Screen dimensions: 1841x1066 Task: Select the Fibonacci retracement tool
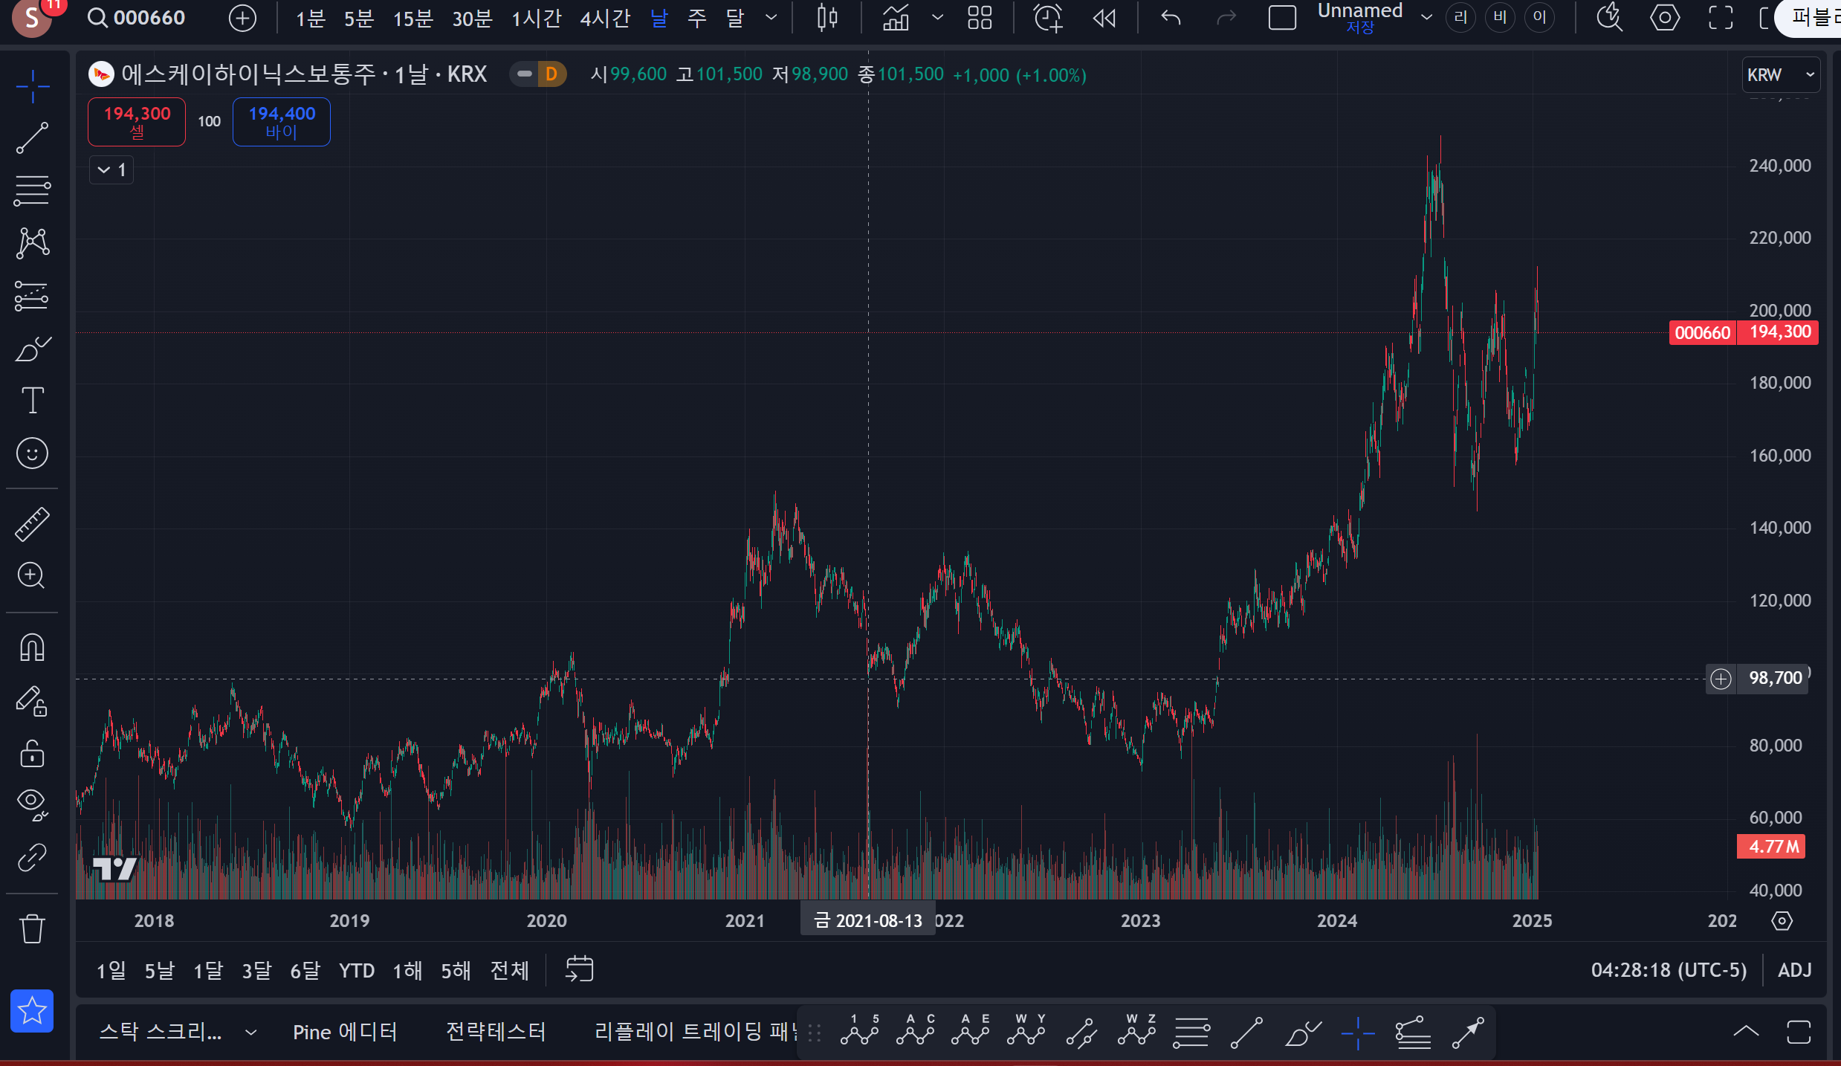(x=33, y=191)
